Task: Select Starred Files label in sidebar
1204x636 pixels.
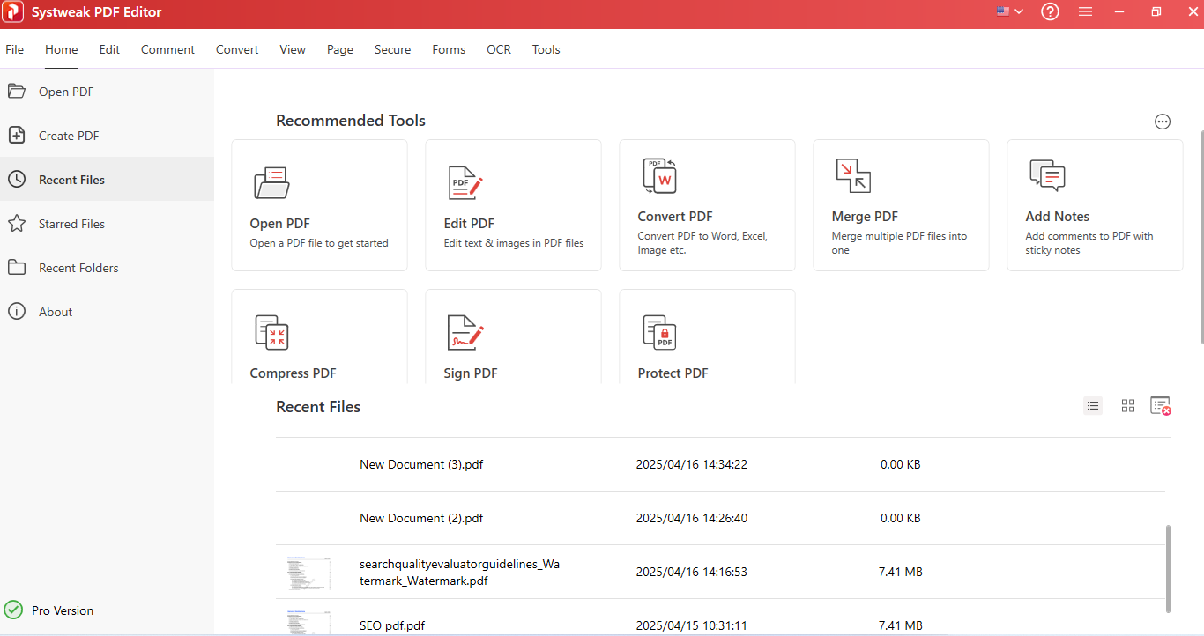Action: tap(71, 224)
